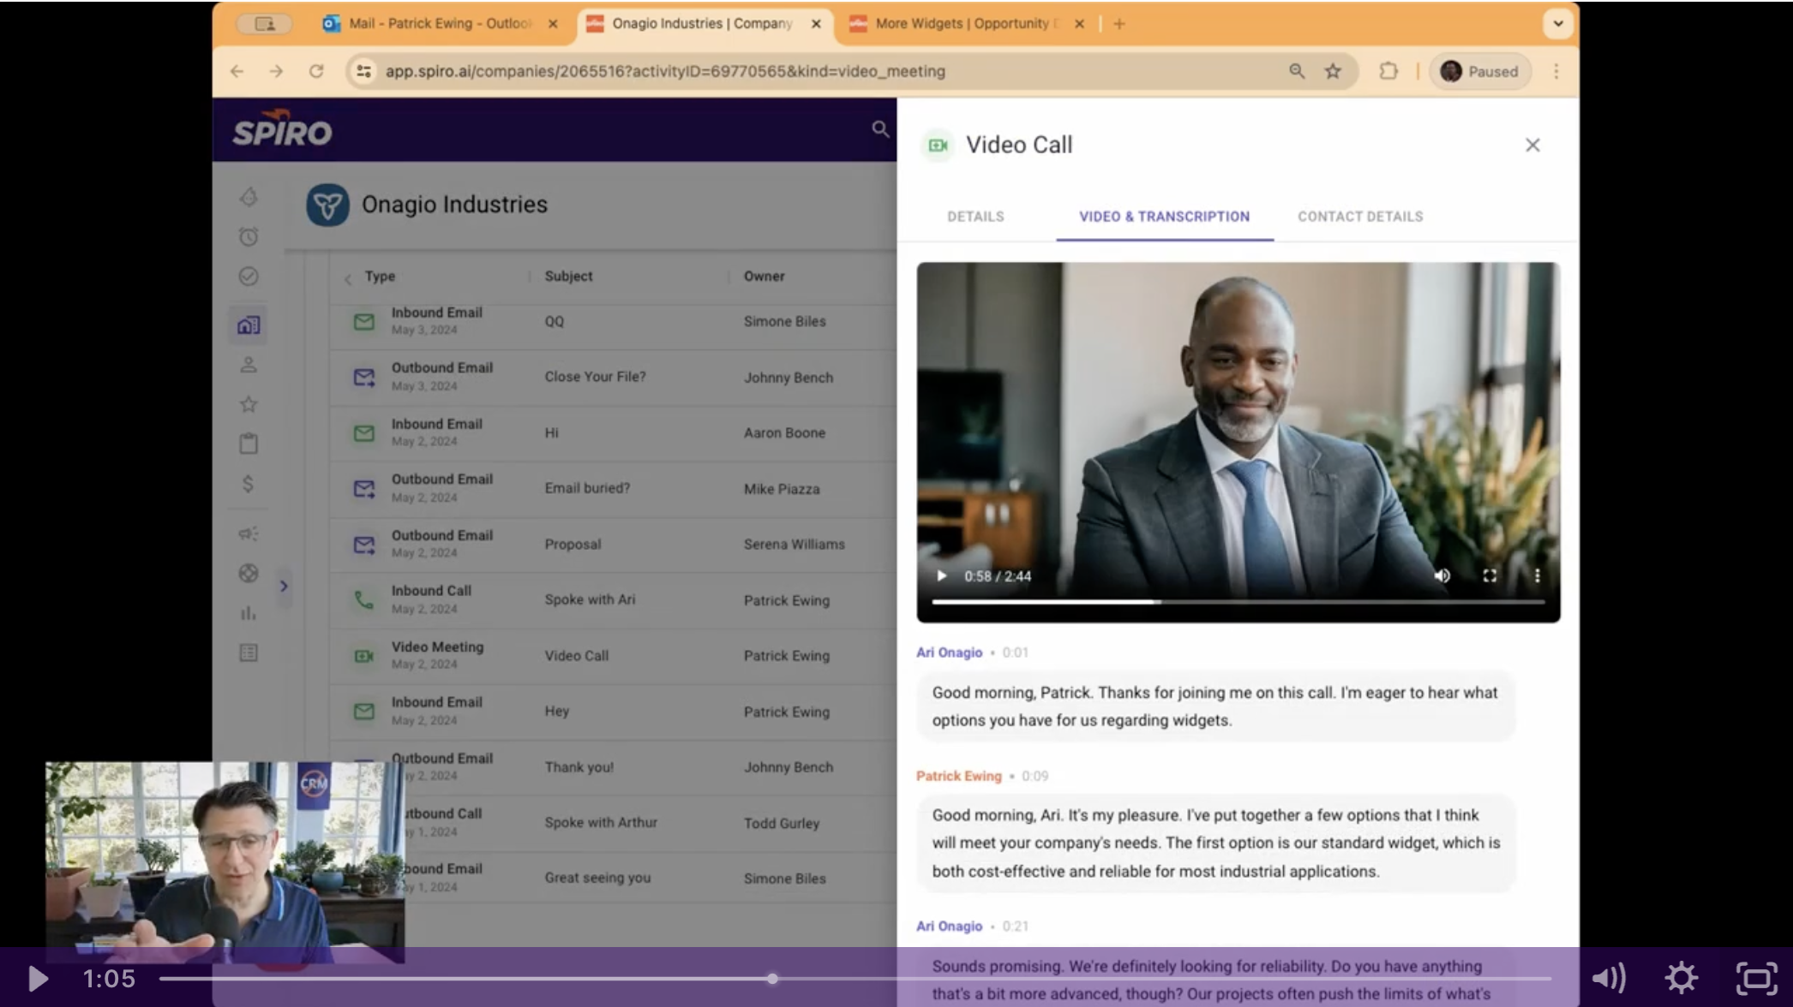Open the Contact Details tab

pos(1360,217)
